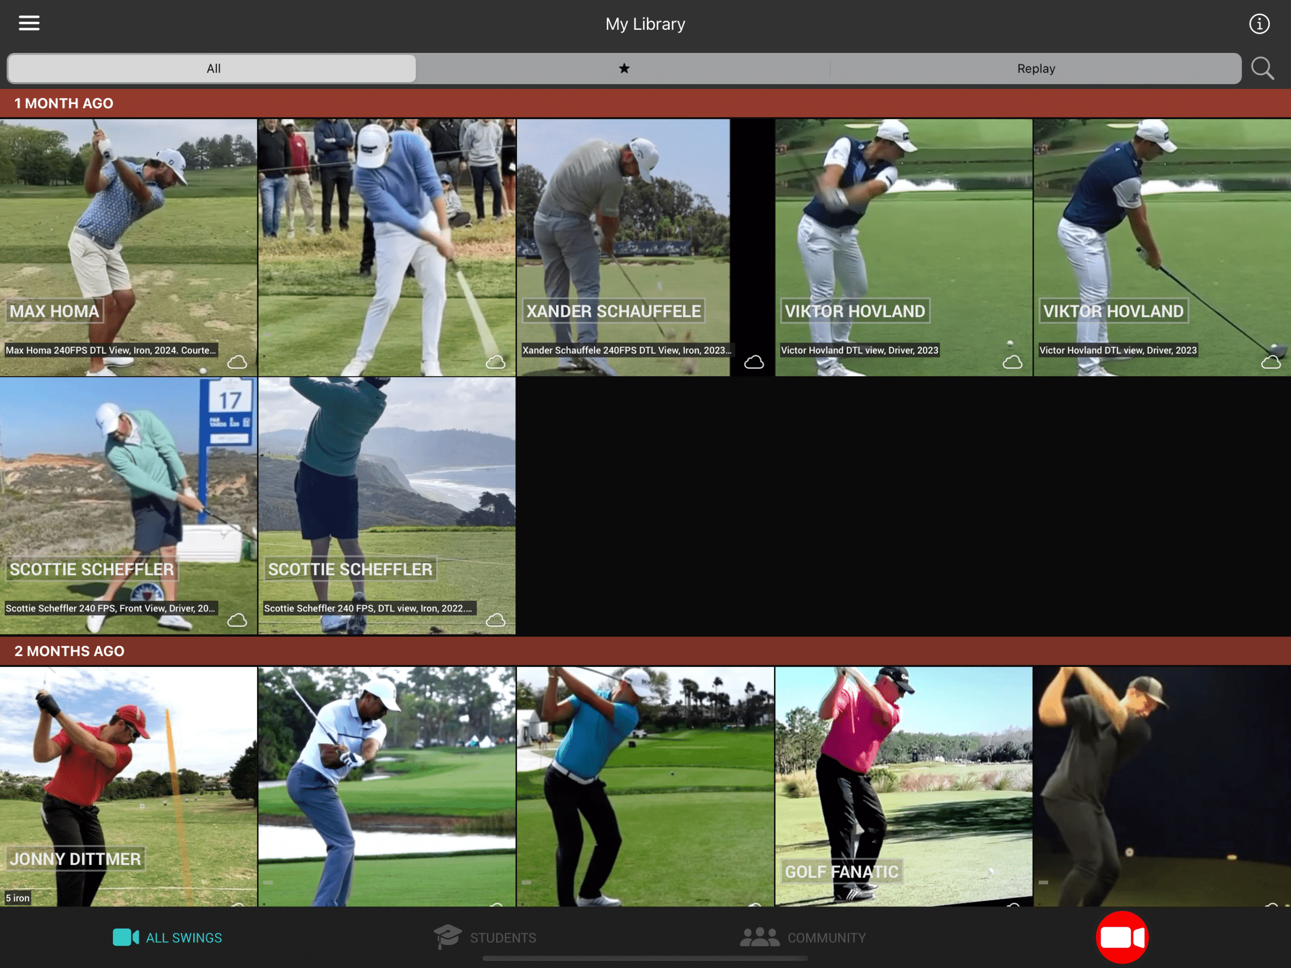
Task: Open the blue-sweater golfer swing with spectators
Action: [387, 248]
